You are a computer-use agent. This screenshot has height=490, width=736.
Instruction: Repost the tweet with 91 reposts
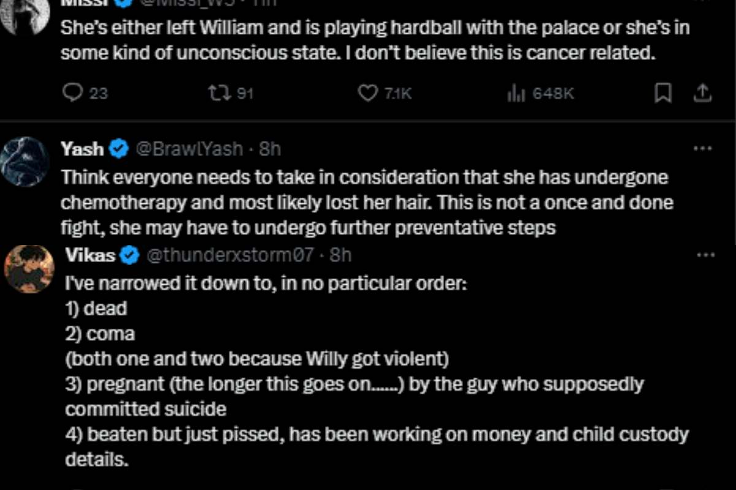217,93
